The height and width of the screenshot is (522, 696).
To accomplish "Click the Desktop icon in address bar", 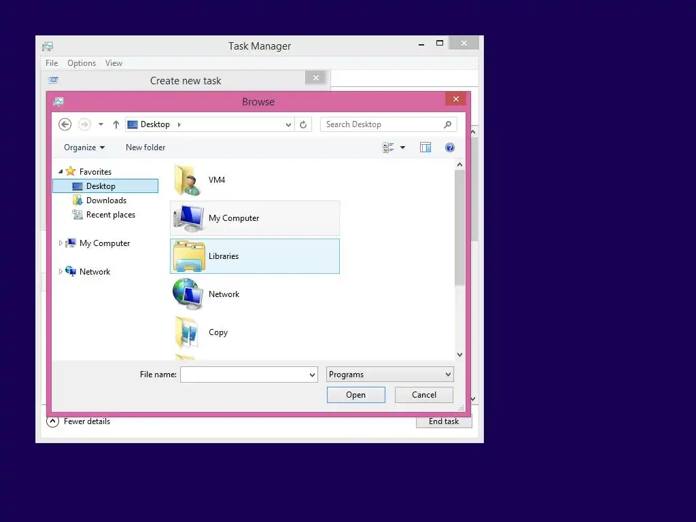I will point(133,125).
